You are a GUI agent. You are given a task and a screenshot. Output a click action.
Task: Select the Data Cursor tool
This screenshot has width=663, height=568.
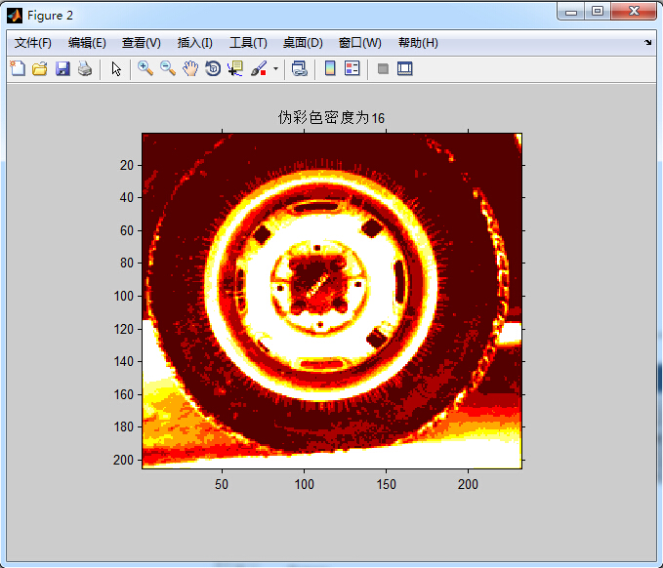click(235, 68)
